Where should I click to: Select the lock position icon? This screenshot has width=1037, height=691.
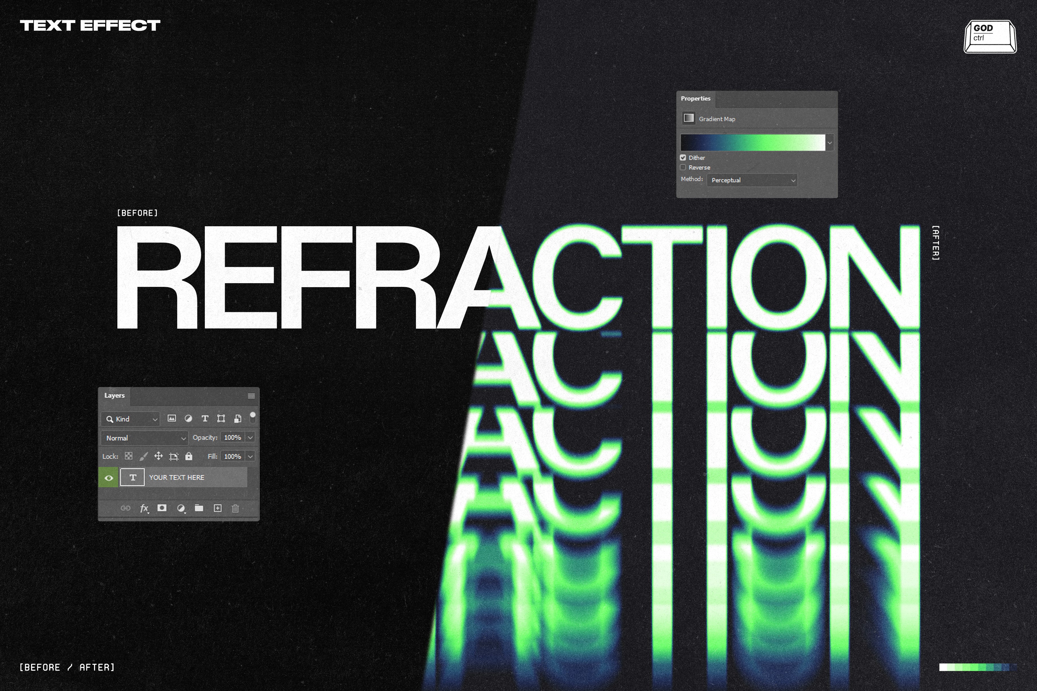[158, 456]
